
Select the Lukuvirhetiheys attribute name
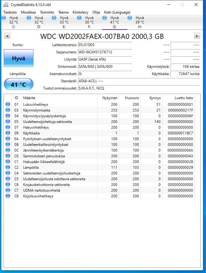(x=35, y=105)
